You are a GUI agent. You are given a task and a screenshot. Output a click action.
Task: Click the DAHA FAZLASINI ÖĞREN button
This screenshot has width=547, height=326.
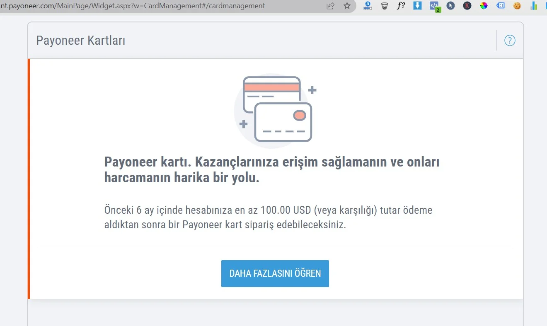pos(275,273)
